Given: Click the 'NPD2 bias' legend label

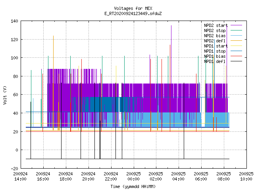Looking at the screenshot, I should coord(215,36).
